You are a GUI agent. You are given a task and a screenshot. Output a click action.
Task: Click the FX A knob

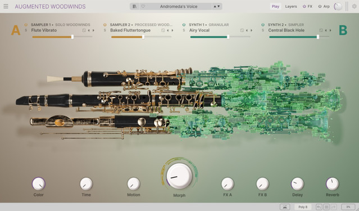coord(228,183)
